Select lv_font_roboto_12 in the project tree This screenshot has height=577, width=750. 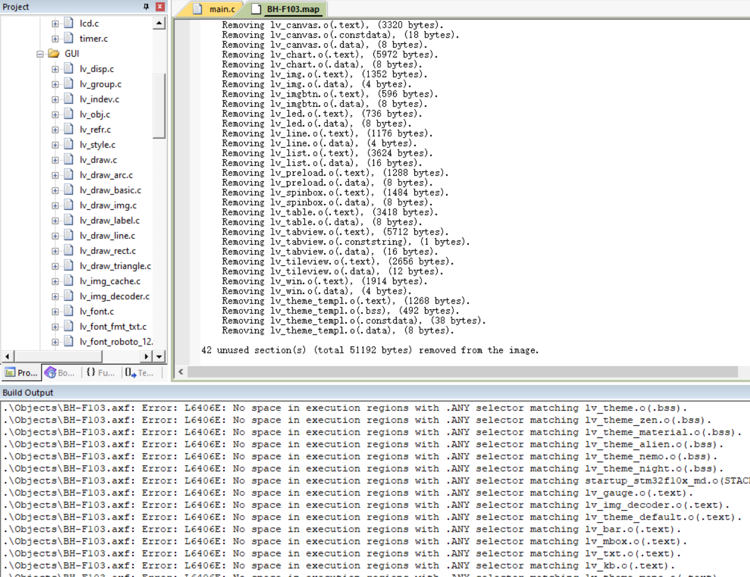(x=116, y=342)
